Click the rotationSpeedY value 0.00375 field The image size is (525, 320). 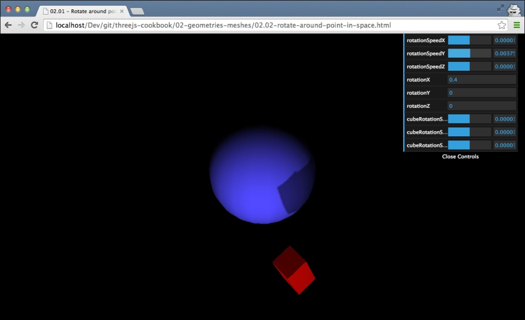coord(505,54)
